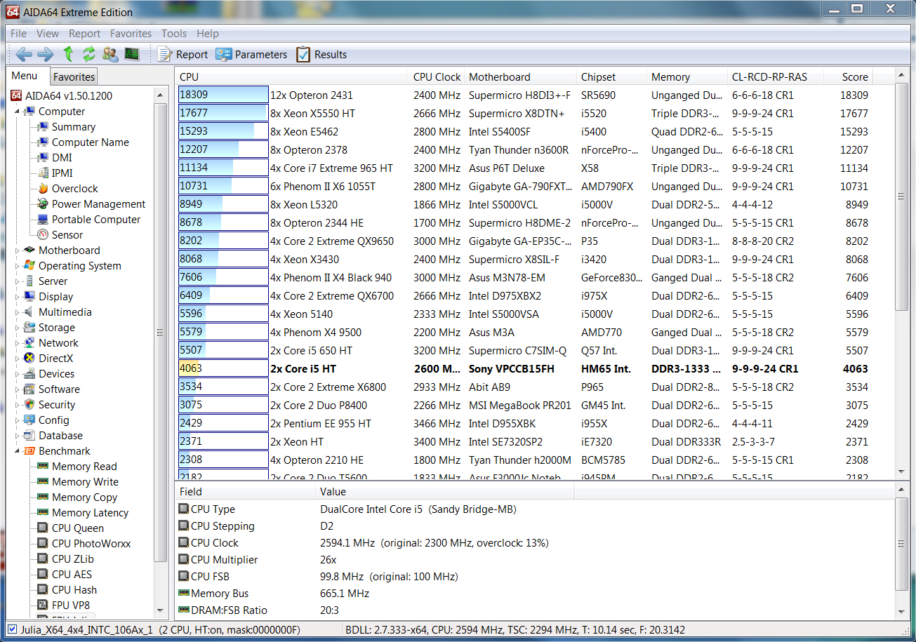Open the Sensor page

(x=67, y=235)
